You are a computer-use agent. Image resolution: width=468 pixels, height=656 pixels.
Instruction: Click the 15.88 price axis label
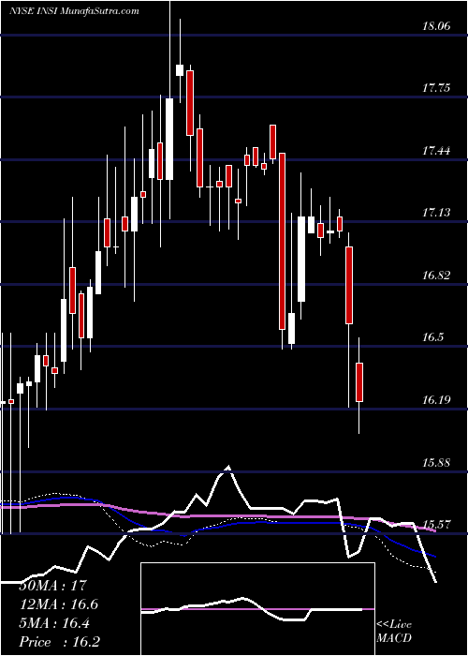[x=436, y=463]
